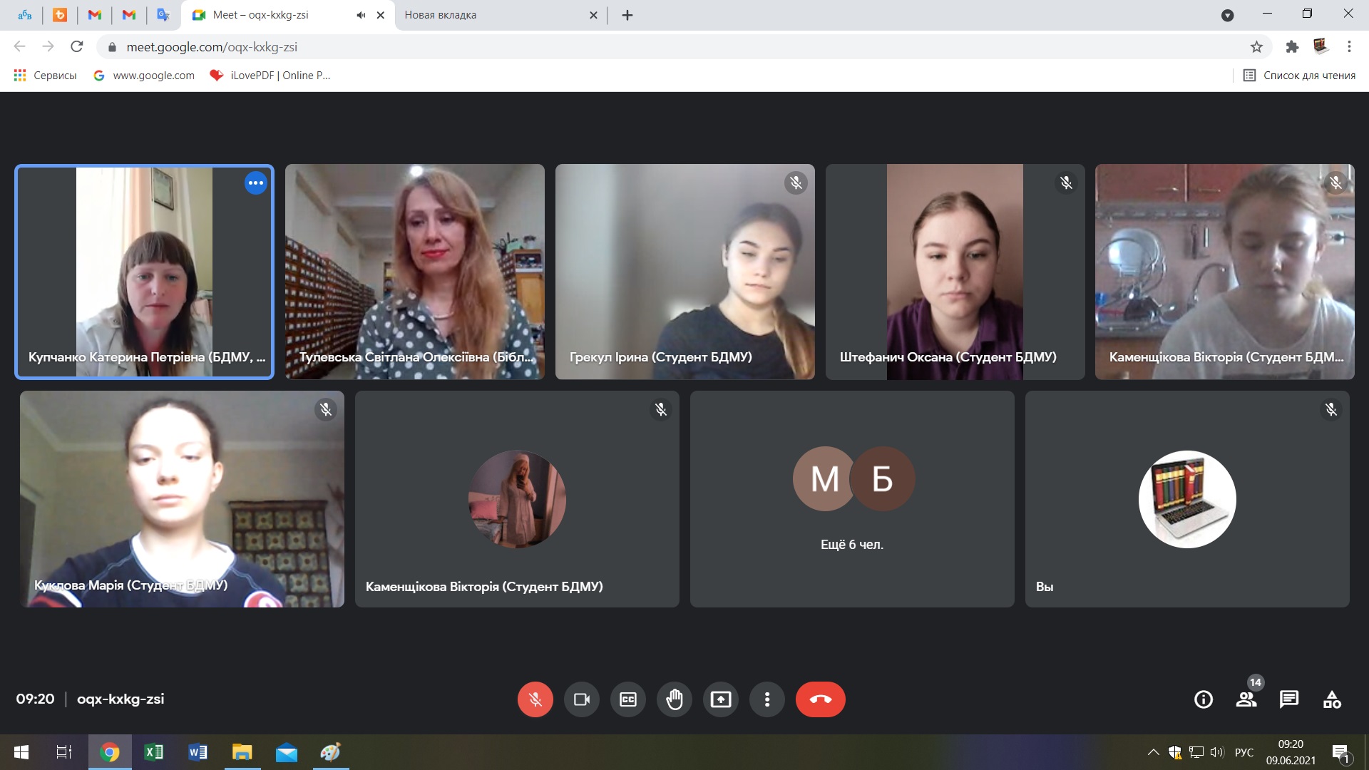Show hidden system tray icons
1369x770 pixels.
1153,752
